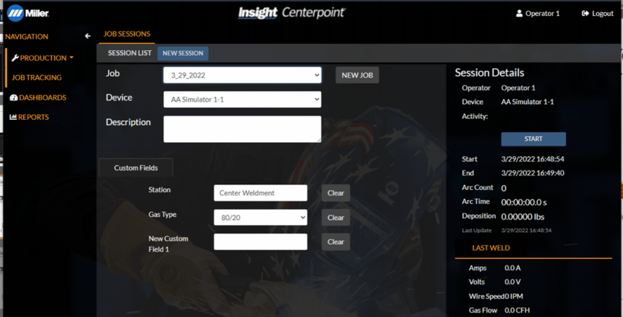Click the Insight Centerpoint logo
This screenshot has height=317, width=623.
click(292, 13)
